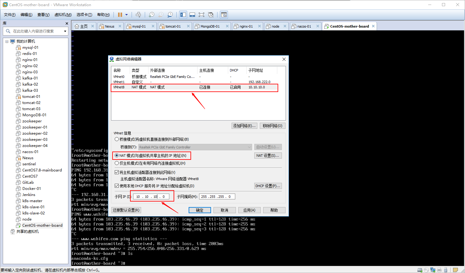Click the hard disk status icon

[420, 271]
